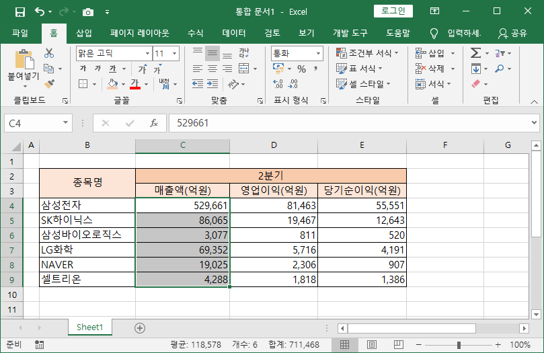
Task: Open the font size dropdown showing 11
Action: pos(175,53)
